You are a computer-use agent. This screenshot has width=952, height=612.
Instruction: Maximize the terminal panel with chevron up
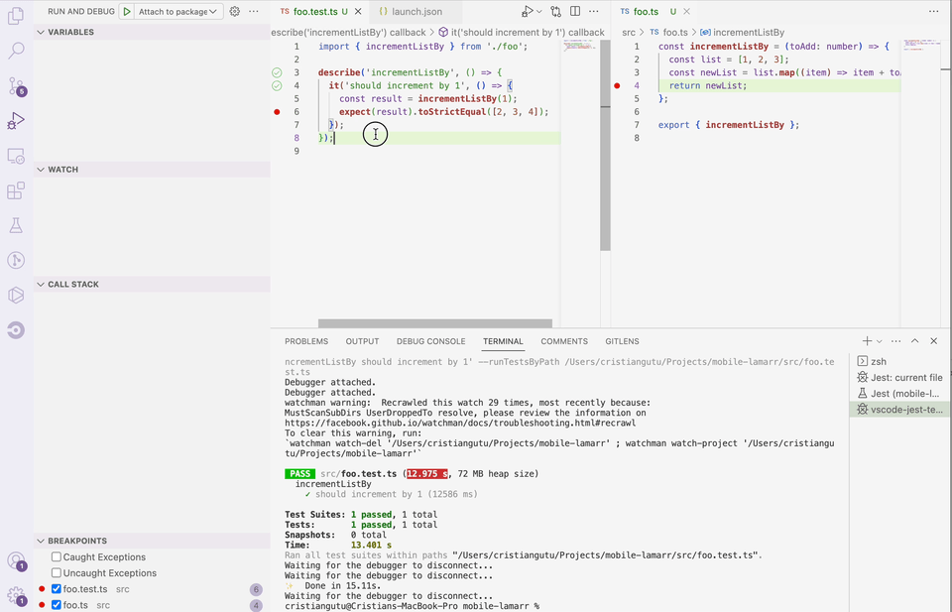[915, 341]
